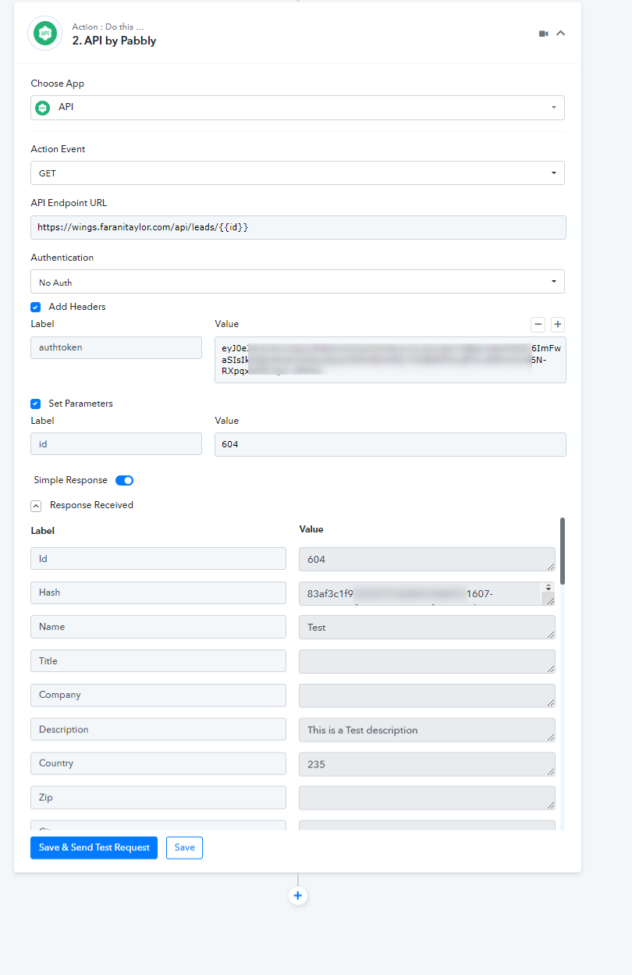Click the empty Title value field
The width and height of the screenshot is (632, 975).
pyautogui.click(x=427, y=661)
